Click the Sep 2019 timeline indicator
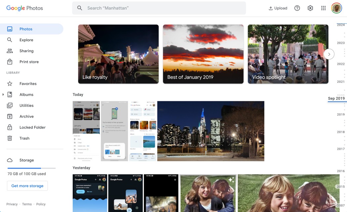The image size is (347, 212). coord(336,99)
